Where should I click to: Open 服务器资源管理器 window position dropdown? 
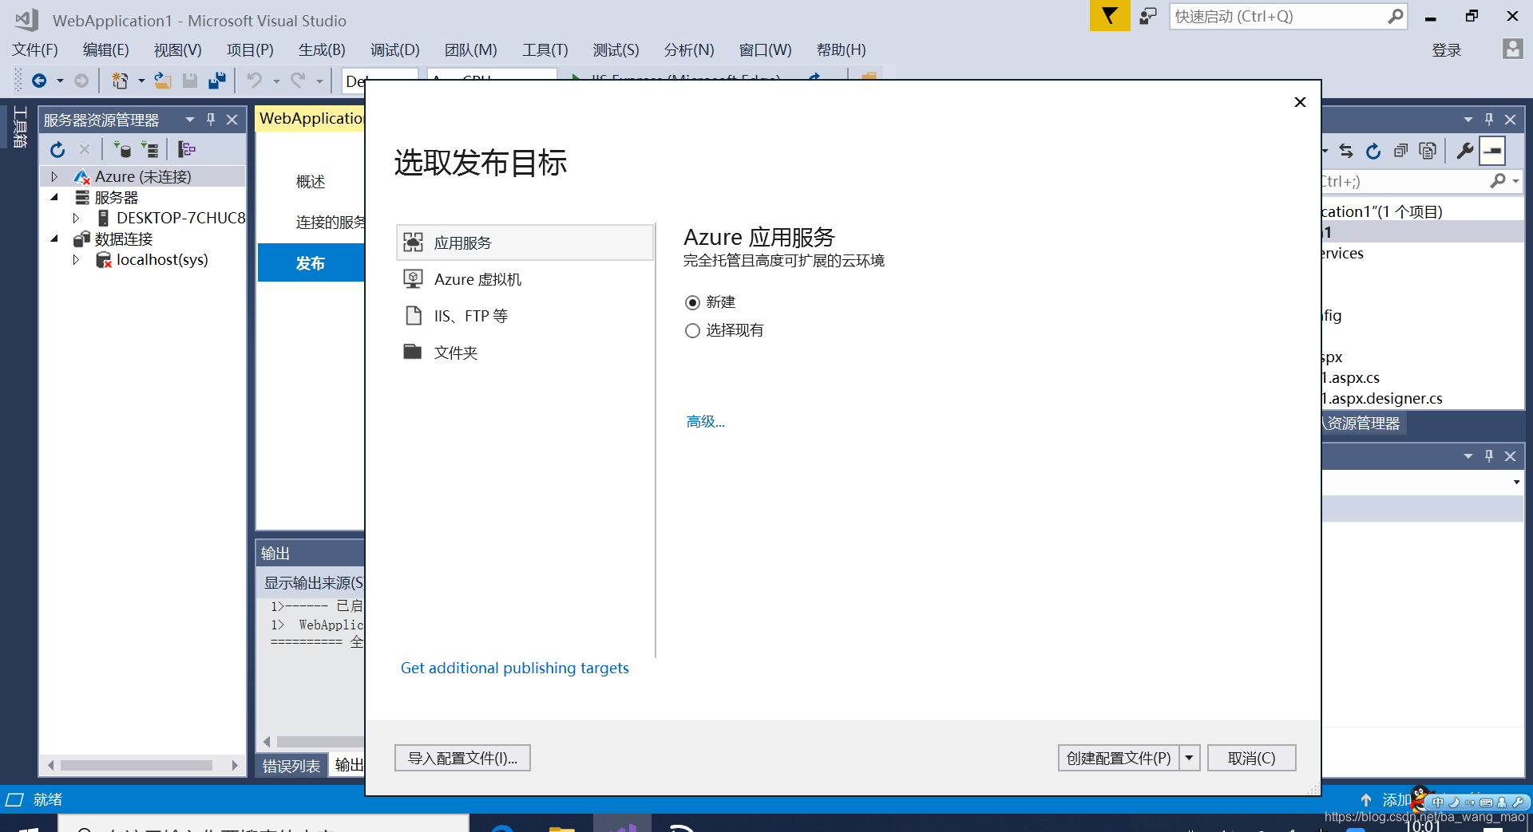click(190, 120)
